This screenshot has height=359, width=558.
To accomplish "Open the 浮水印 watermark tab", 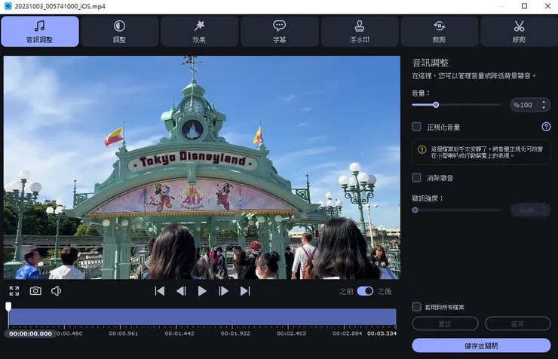I will click(x=360, y=32).
